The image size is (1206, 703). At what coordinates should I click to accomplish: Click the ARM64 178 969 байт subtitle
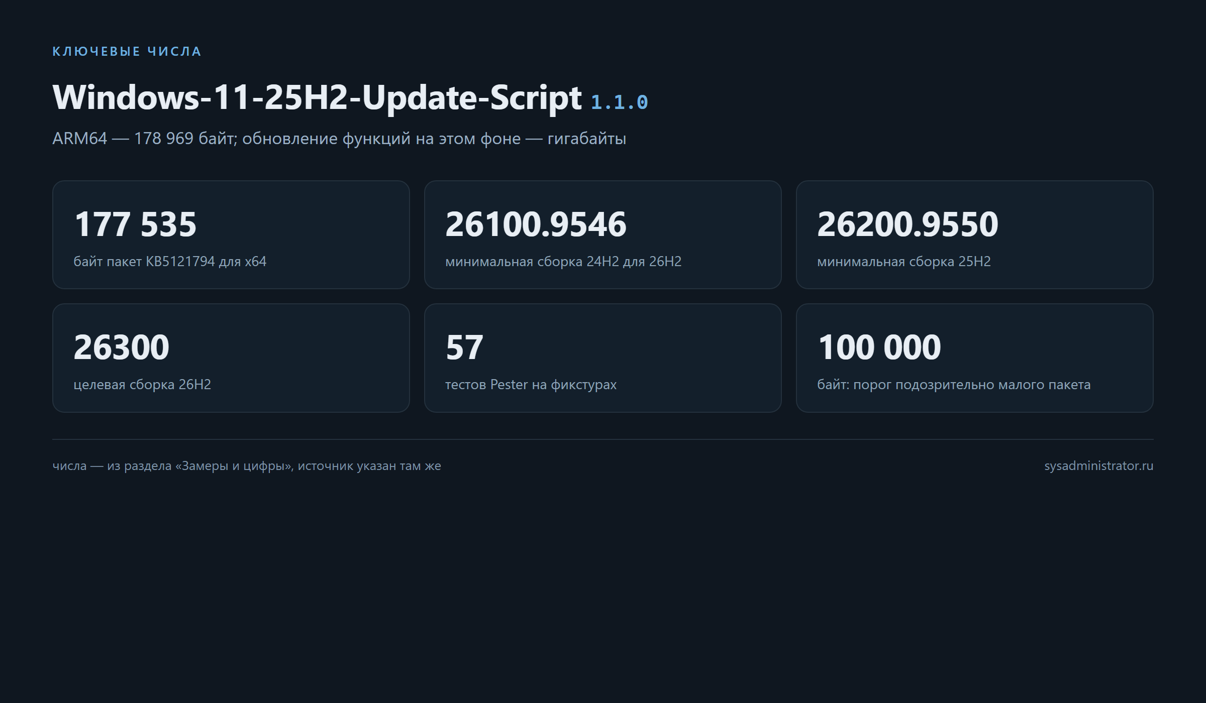point(339,139)
